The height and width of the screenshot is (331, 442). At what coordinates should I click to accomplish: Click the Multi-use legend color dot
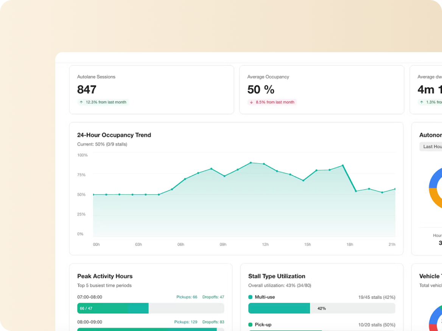tap(250, 297)
